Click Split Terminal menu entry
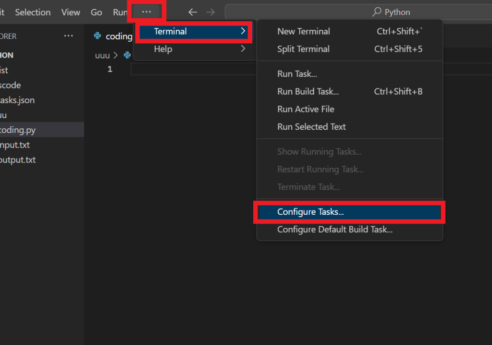Screen dimensions: 492x345 click(x=303, y=49)
